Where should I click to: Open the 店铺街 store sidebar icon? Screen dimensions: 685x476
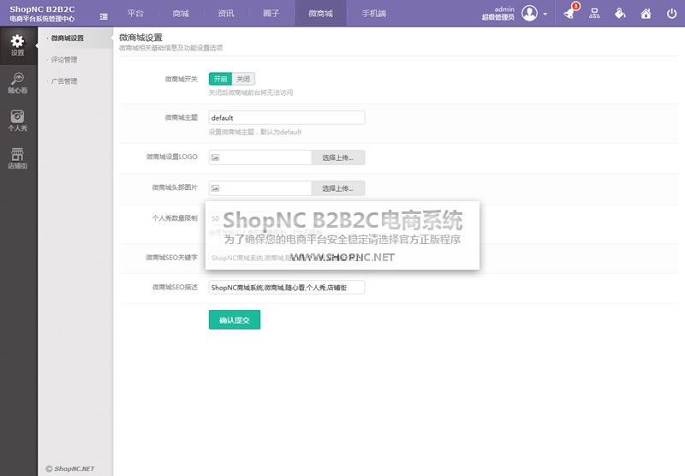coord(17,158)
